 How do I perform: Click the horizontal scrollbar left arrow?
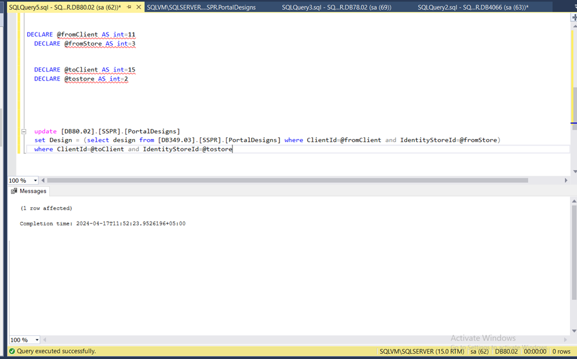coord(42,180)
